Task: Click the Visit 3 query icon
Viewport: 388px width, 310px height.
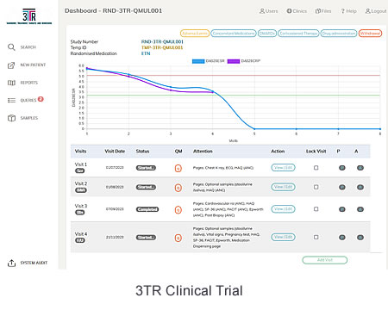Action: click(178, 210)
